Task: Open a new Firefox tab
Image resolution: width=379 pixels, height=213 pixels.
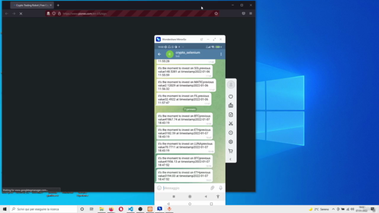Action: coord(58,5)
